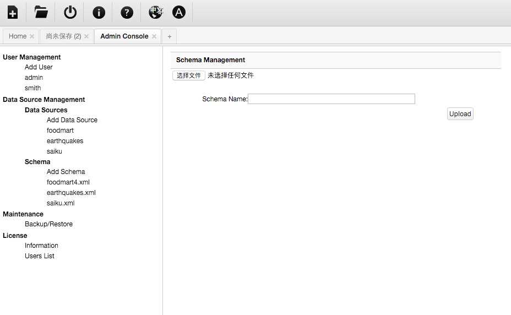
Task: Click the Schema subheading in sidebar
Action: pos(37,162)
